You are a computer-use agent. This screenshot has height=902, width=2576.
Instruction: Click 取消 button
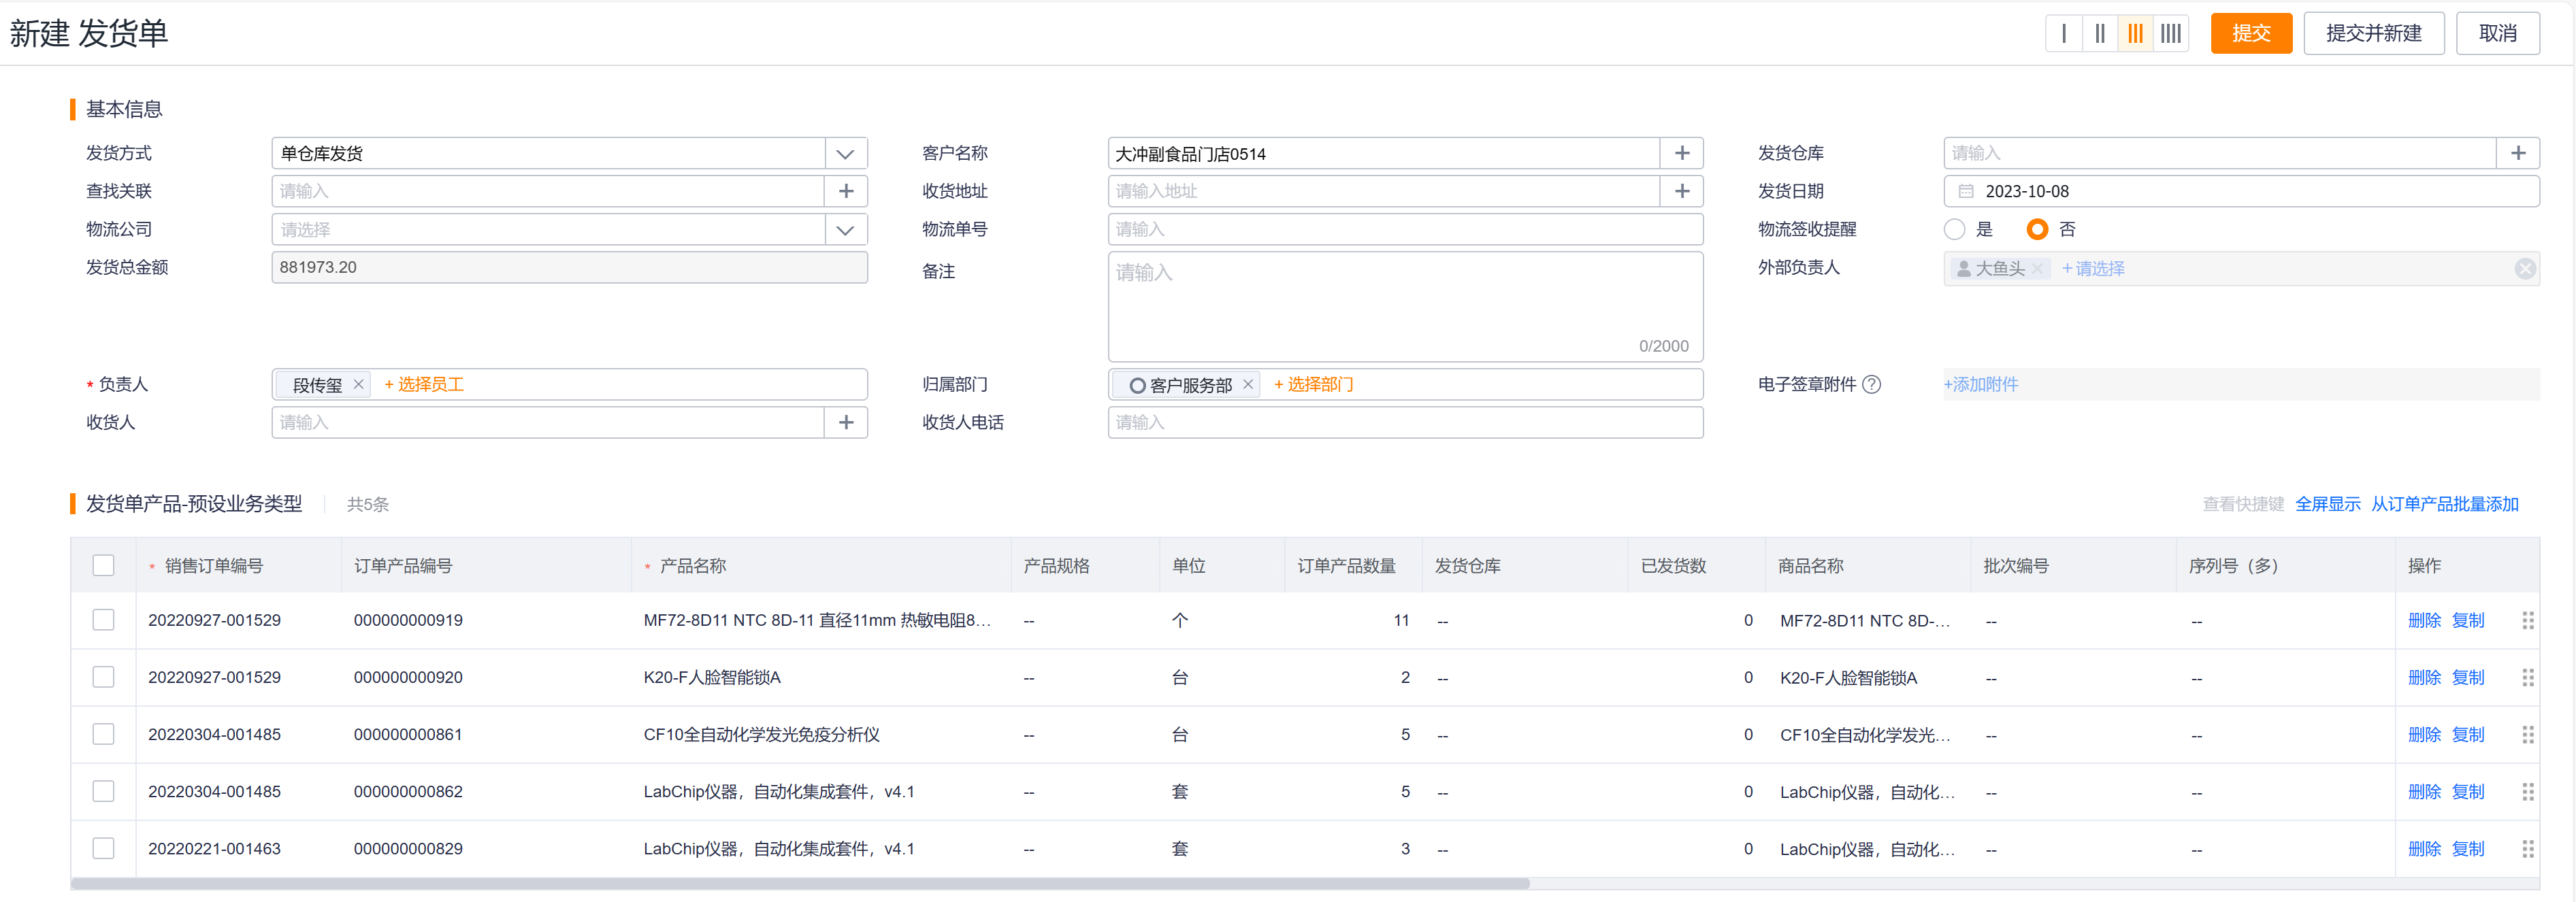pos(2498,33)
